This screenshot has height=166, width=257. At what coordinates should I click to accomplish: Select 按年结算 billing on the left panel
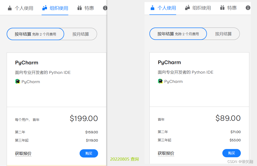coord(35,34)
